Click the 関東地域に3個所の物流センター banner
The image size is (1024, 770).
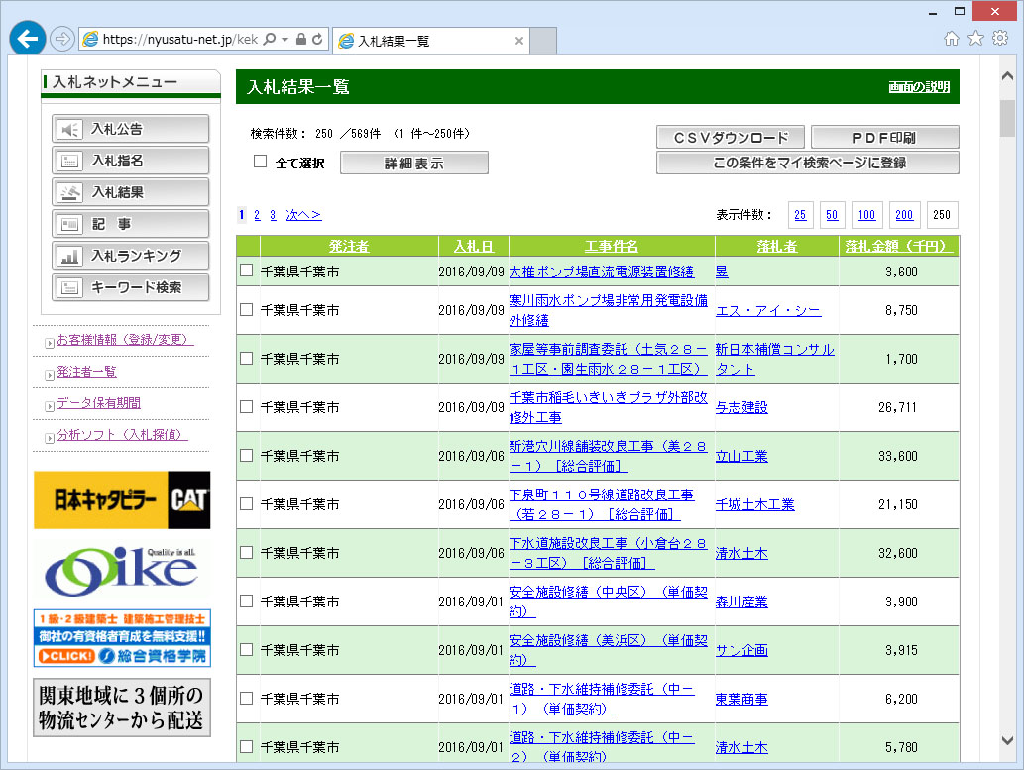pos(122,708)
